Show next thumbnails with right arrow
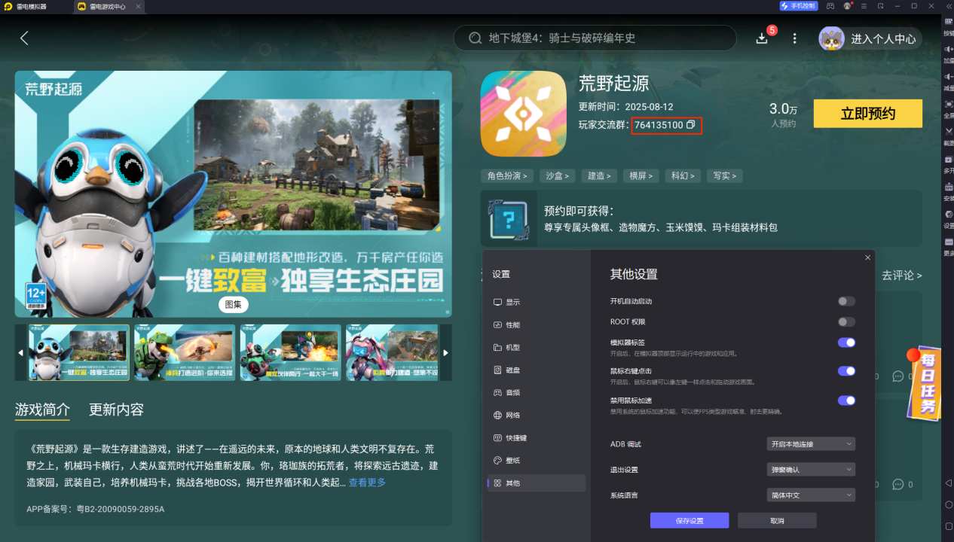Screen dimensions: 954x542 (446, 352)
